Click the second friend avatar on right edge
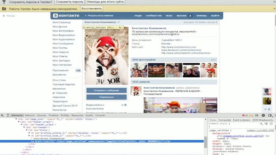 (267, 101)
